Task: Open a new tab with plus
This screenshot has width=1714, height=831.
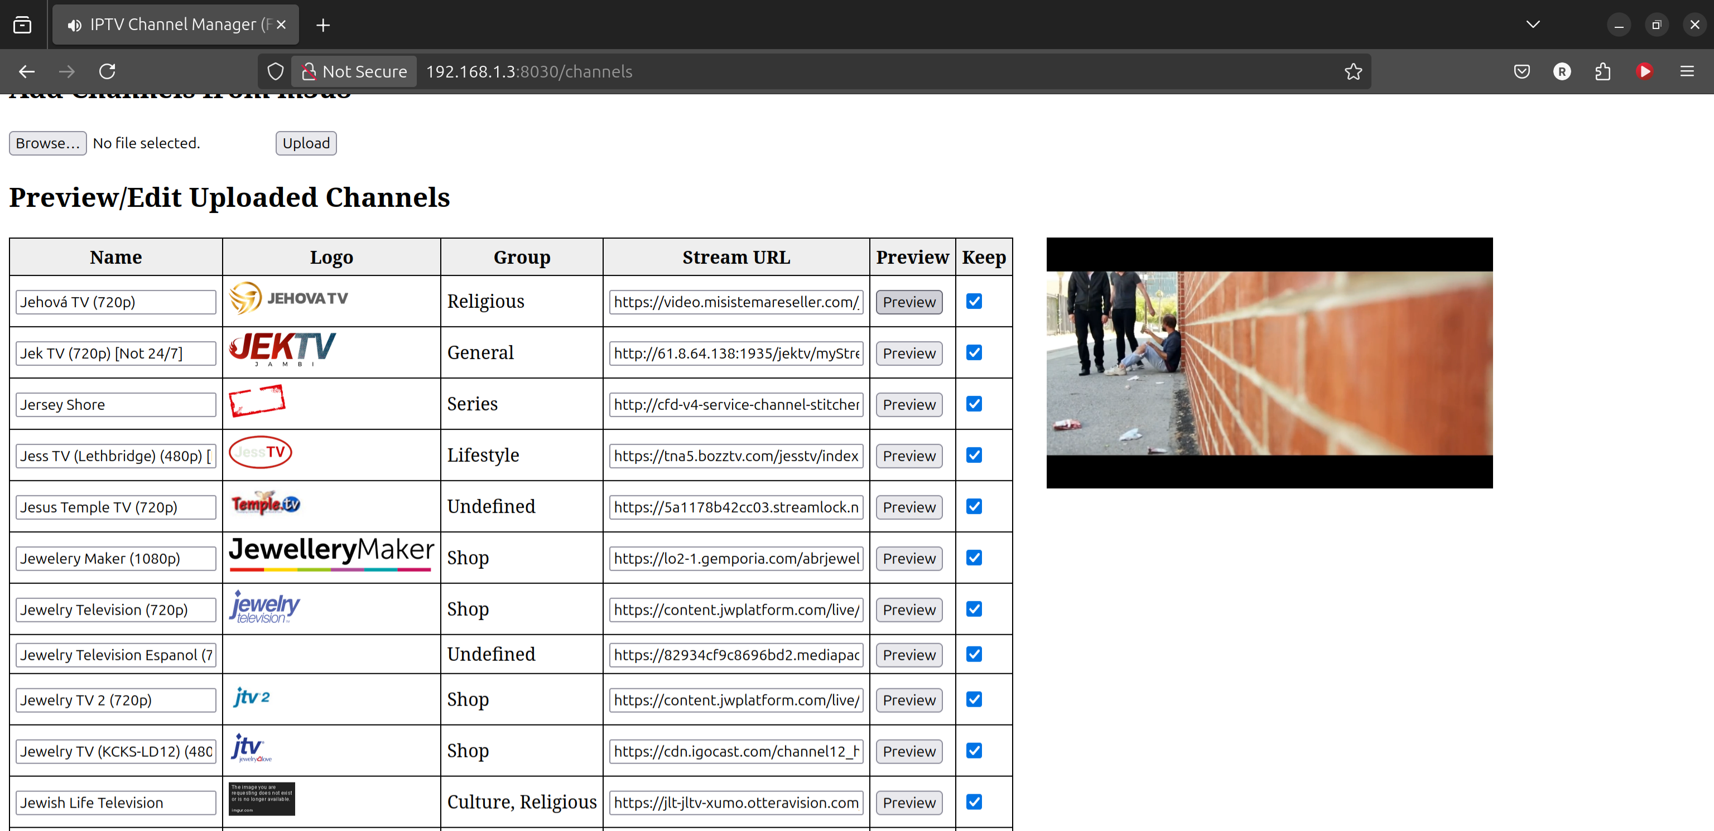Action: click(x=322, y=25)
